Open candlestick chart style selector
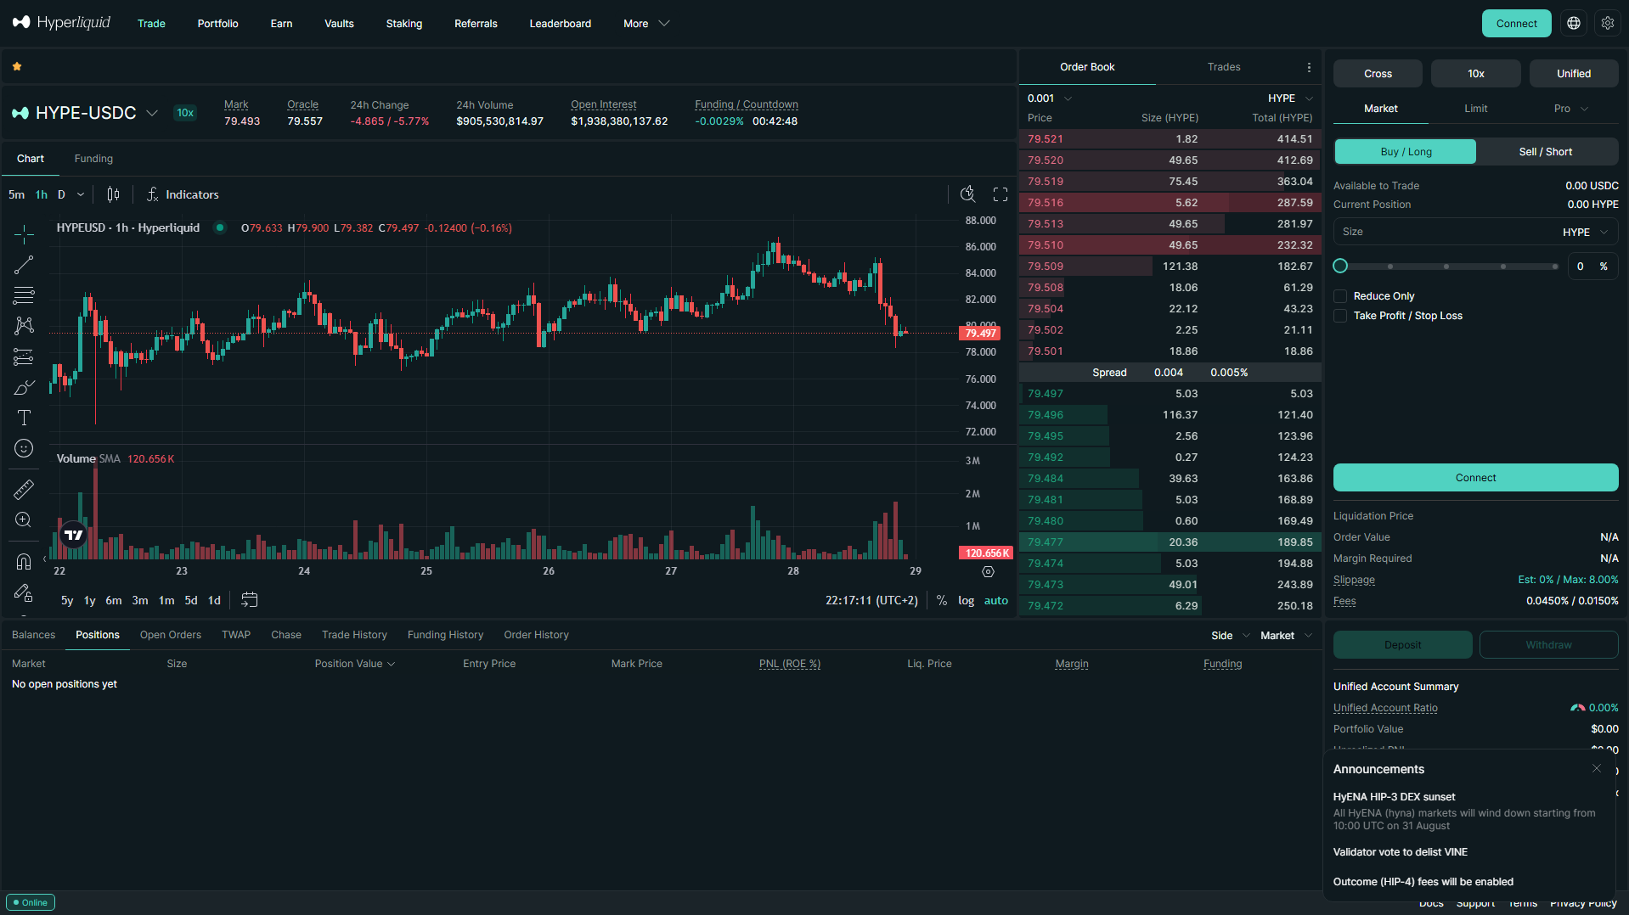The height and width of the screenshot is (915, 1629). click(113, 194)
